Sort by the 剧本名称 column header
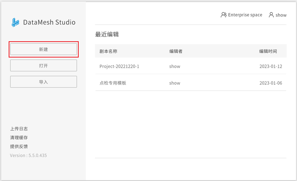The image size is (297, 181). [x=108, y=51]
